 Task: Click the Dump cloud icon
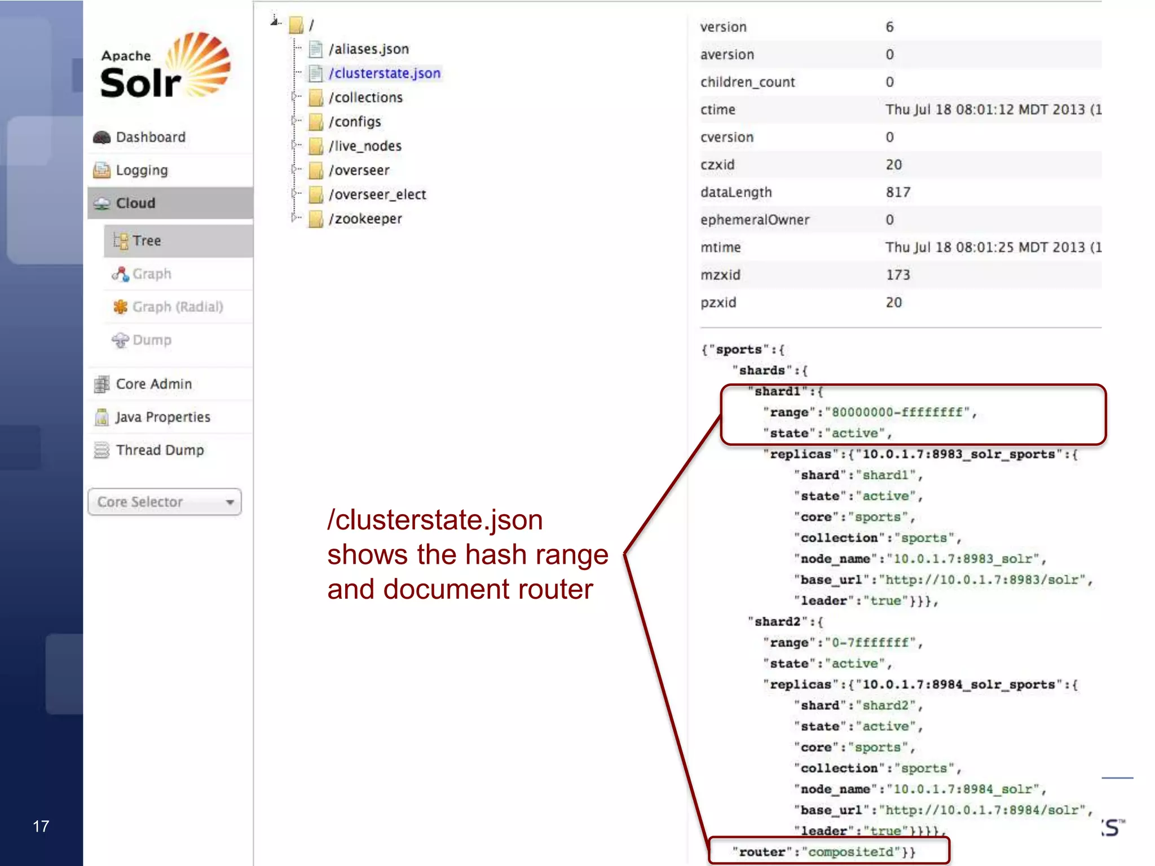[x=120, y=340]
